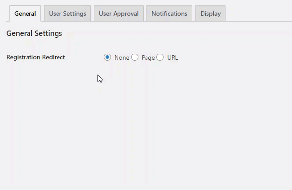The width and height of the screenshot is (292, 190).
Task: Choose the Page radio button
Action: [x=135, y=57]
